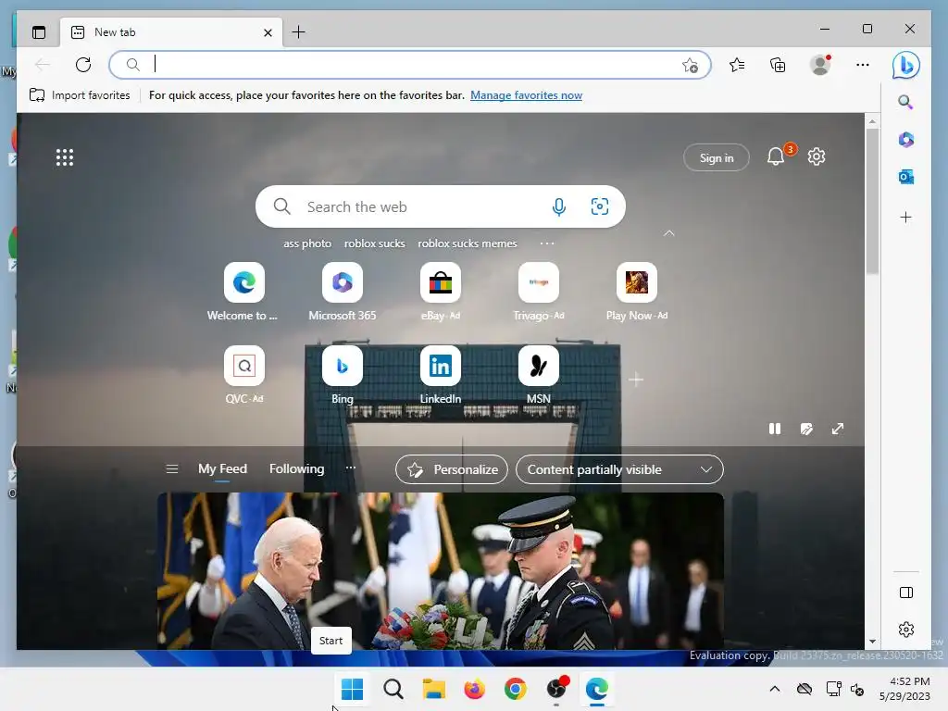Open taskbar Search icon
Viewport: 948px width, 711px height.
pyautogui.click(x=393, y=689)
